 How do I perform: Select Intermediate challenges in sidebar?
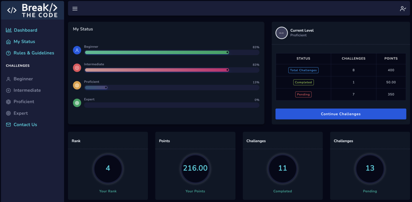(x=27, y=90)
